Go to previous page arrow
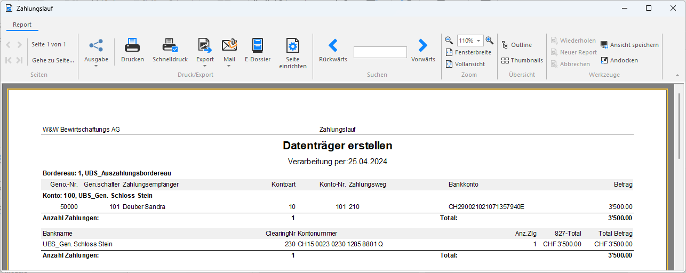 9,45
